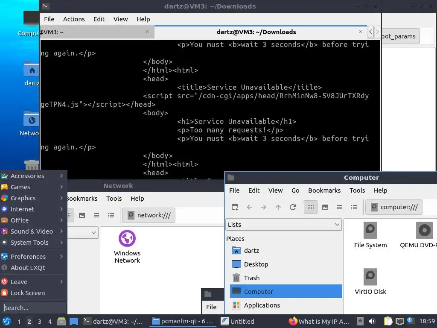
Task: Go back in Computer window
Action: click(x=249, y=207)
